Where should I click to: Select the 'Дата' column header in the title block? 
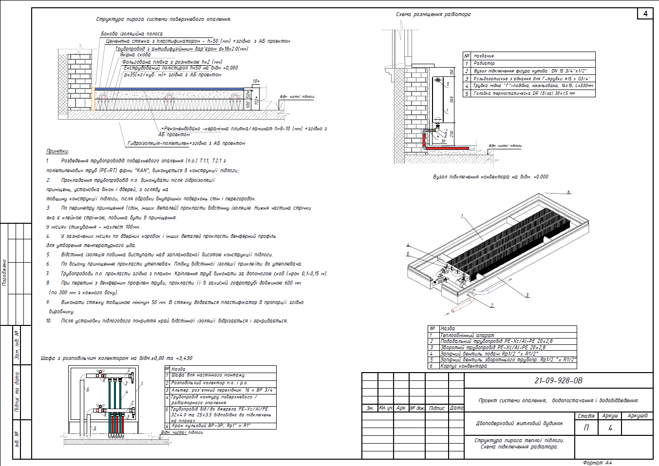tap(456, 408)
